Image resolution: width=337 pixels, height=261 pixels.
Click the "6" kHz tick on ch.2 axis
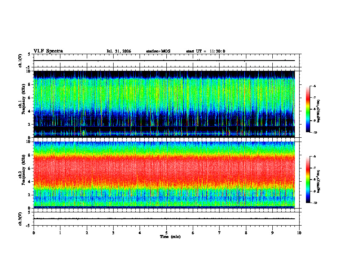tap(30, 168)
